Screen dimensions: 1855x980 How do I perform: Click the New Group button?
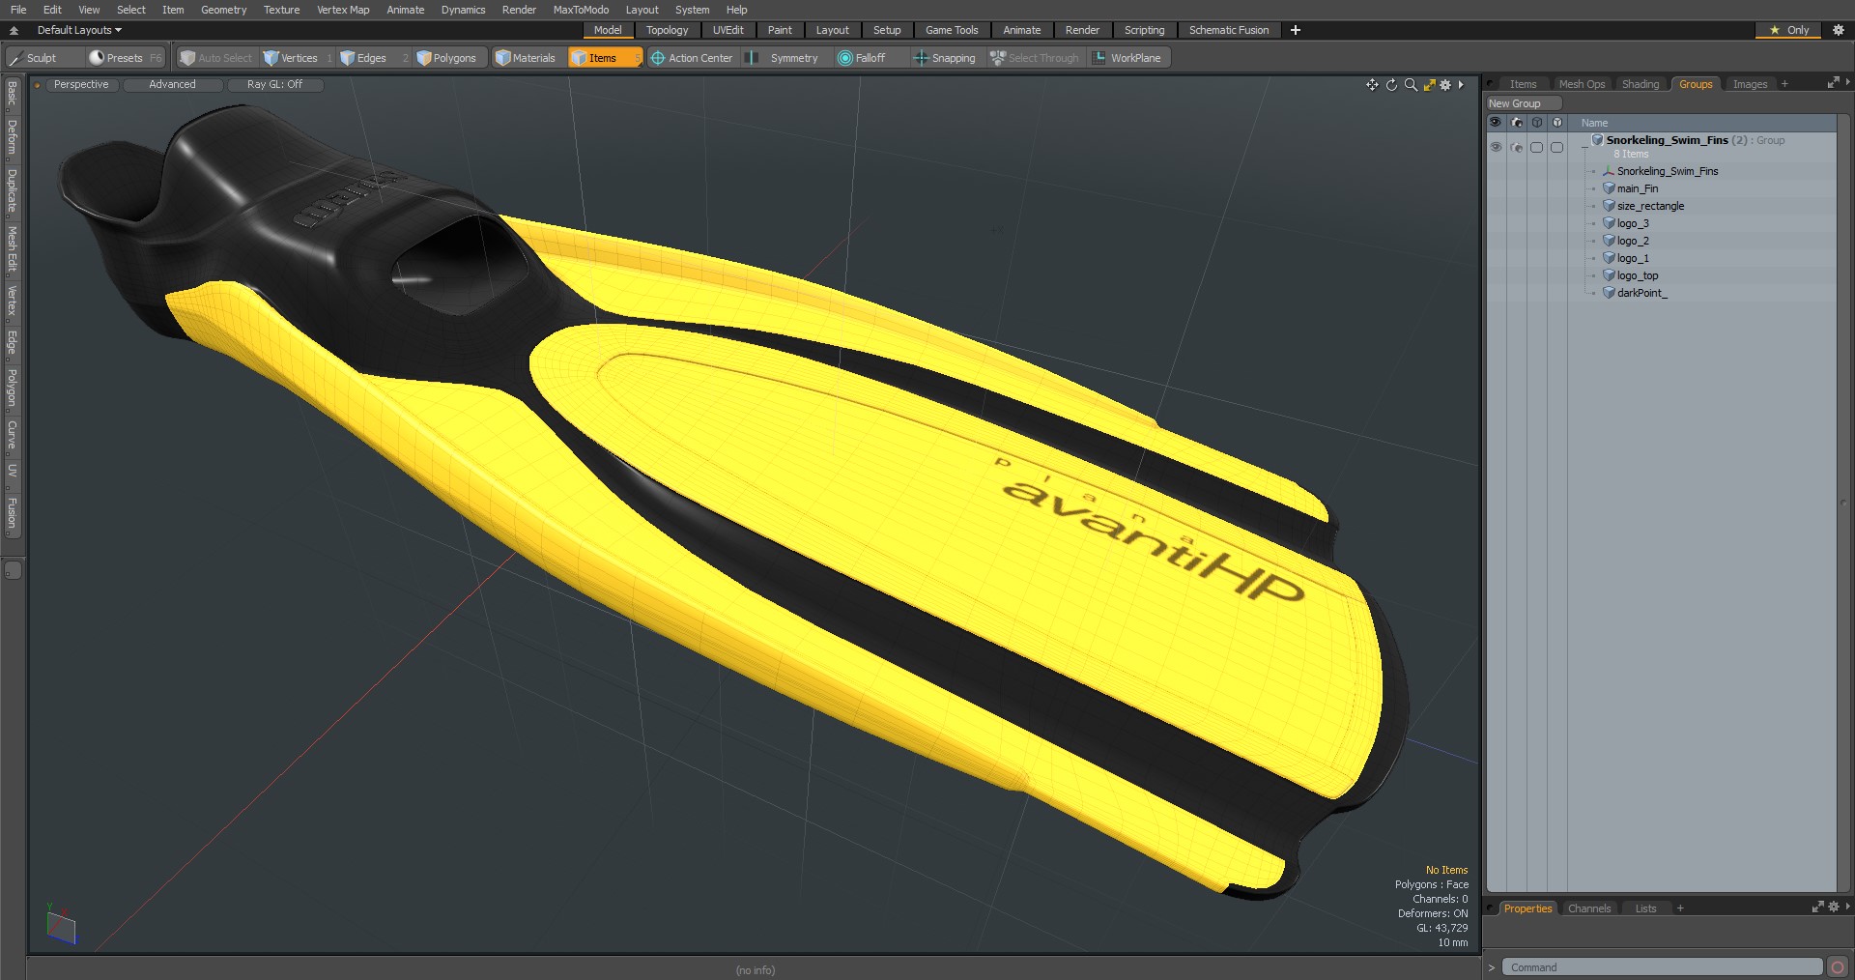tap(1523, 103)
